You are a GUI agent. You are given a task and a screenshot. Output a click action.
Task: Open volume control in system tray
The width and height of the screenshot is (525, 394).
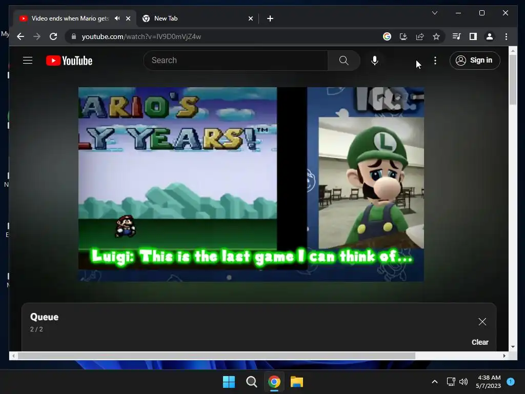point(463,382)
